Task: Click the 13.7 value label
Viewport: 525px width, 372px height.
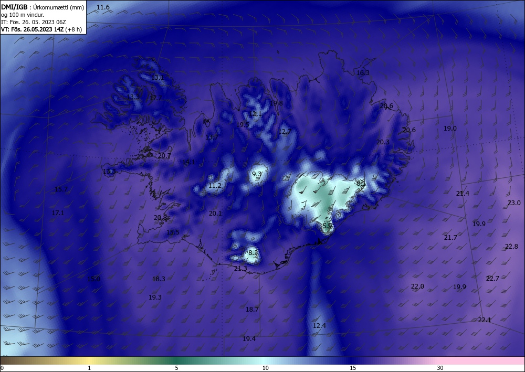Action: (212, 137)
